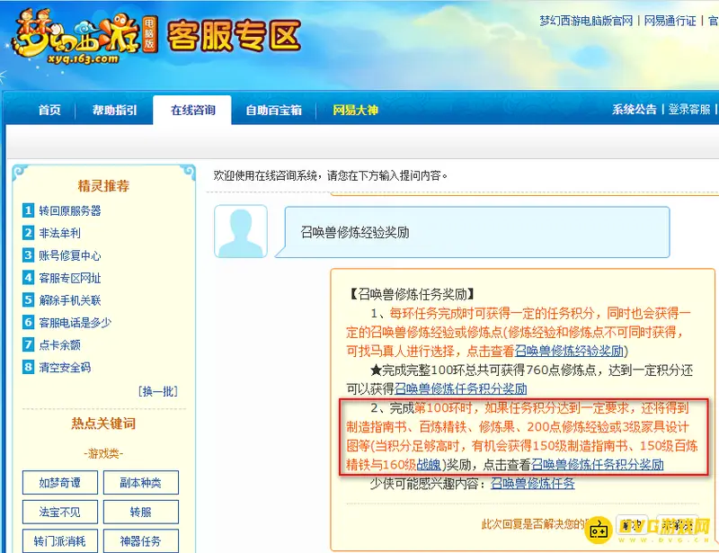Open the 召唤兽修炼经验奖励 hyperlink in reply
This screenshot has height=553, width=719.
(x=569, y=352)
